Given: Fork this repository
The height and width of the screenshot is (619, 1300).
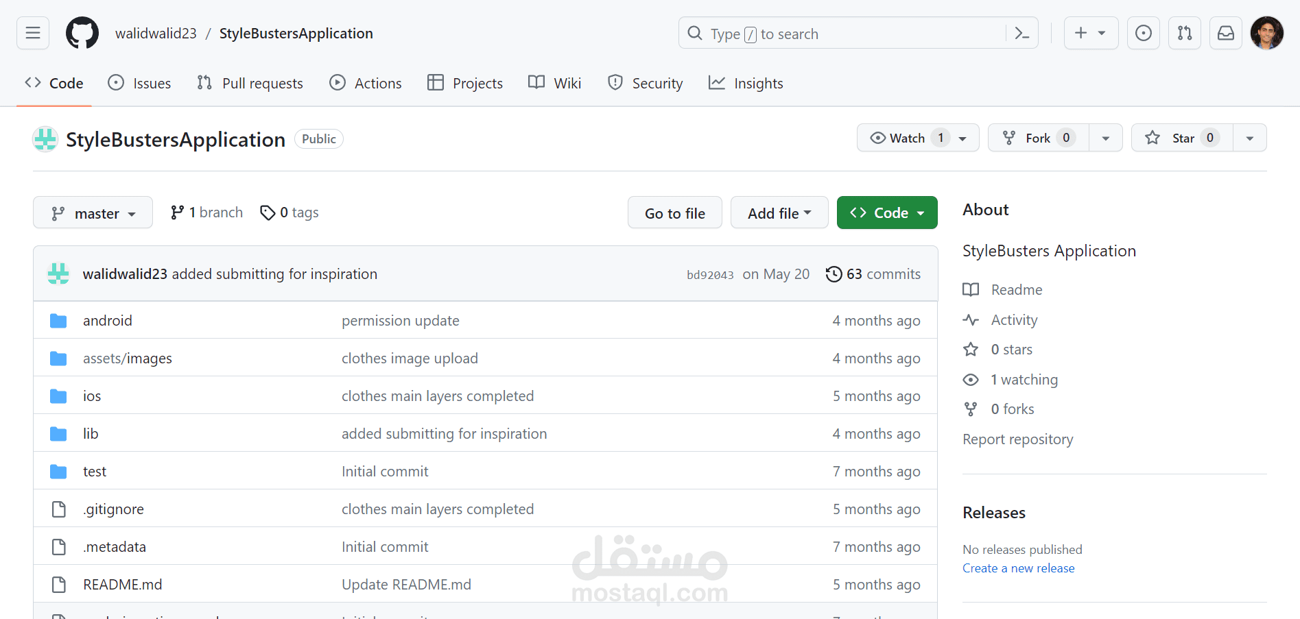Looking at the screenshot, I should (x=1038, y=138).
